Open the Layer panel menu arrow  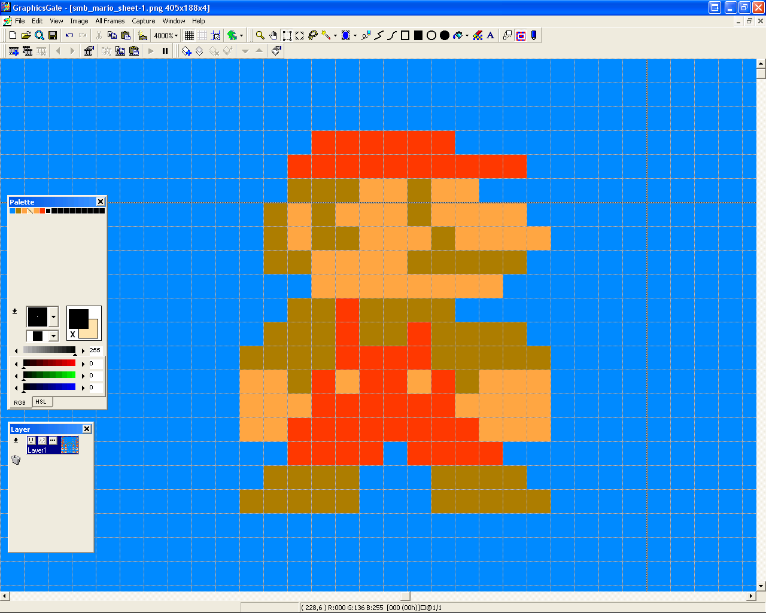tap(16, 440)
